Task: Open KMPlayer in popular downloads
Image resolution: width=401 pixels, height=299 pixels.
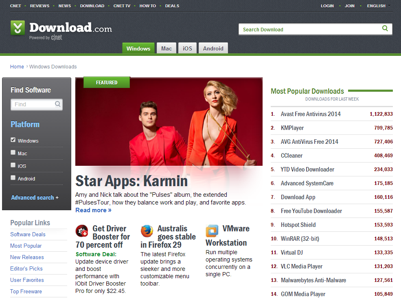Action: (x=292, y=128)
